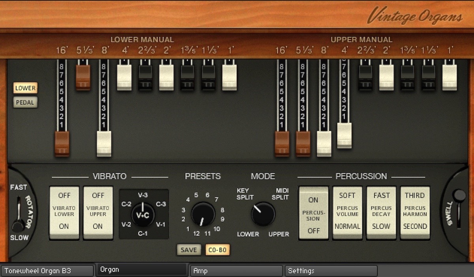Click the Lower Manual 2 2/3' black drawbar
The image size is (474, 277).
pos(145,78)
